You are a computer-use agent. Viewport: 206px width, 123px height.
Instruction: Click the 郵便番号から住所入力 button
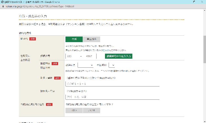119,56
